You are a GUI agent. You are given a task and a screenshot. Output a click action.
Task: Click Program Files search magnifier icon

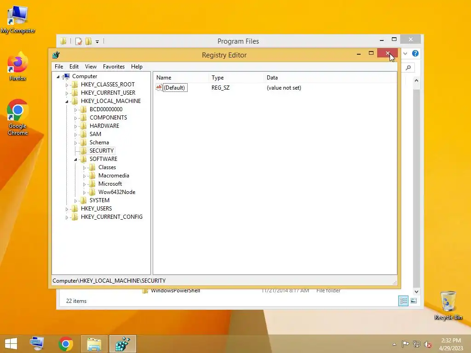[x=408, y=68]
